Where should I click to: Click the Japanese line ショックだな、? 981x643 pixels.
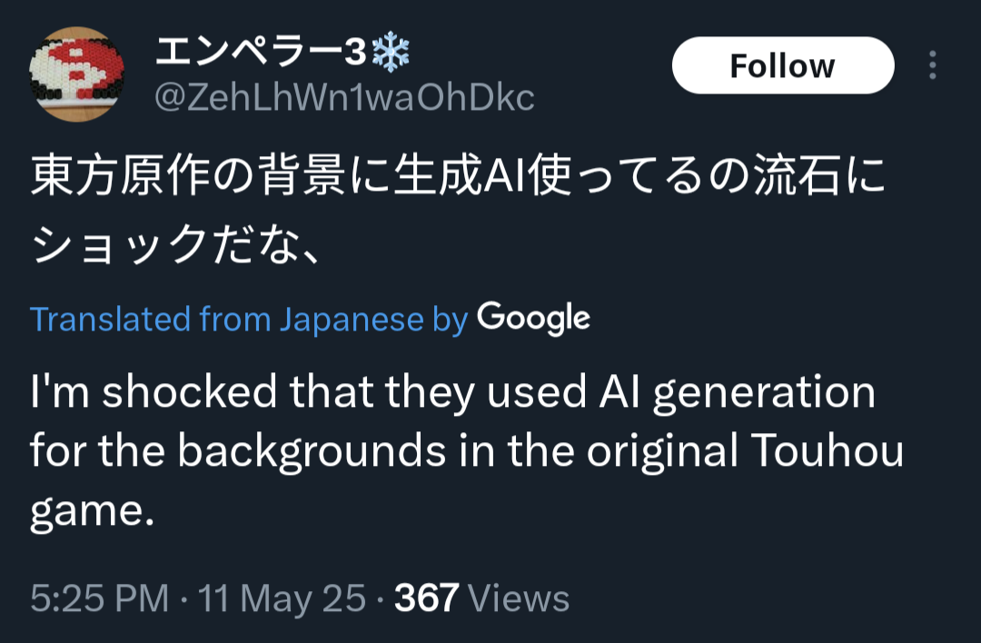(174, 243)
